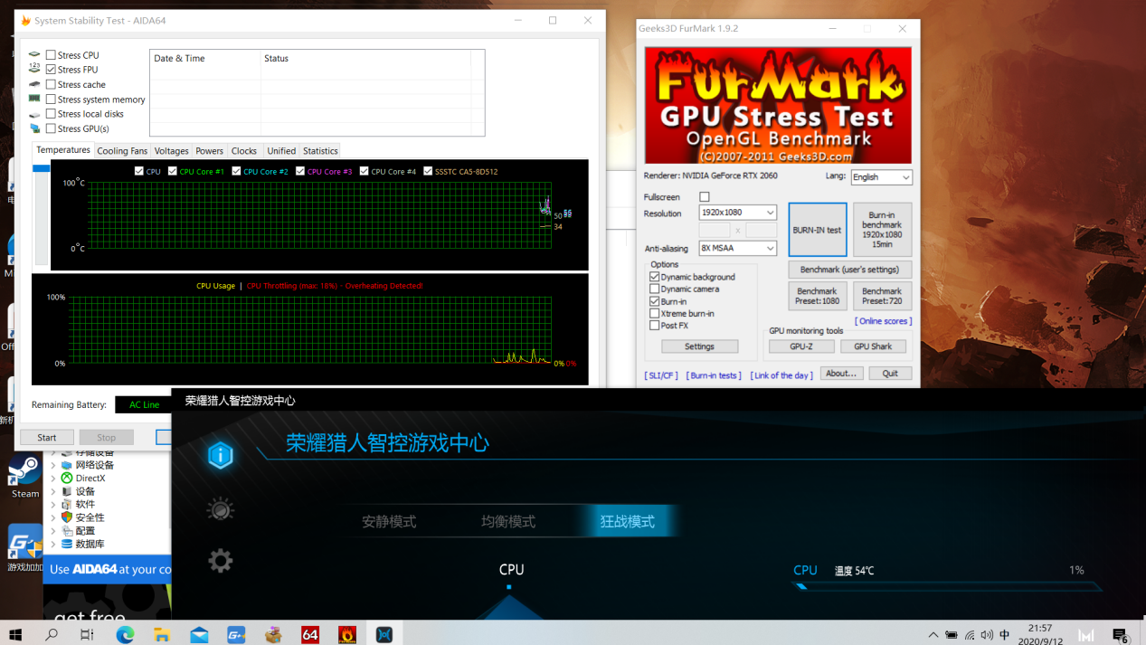This screenshot has height=645, width=1146.
Task: Open the blue G+ app on taskbar
Action: pos(236,634)
